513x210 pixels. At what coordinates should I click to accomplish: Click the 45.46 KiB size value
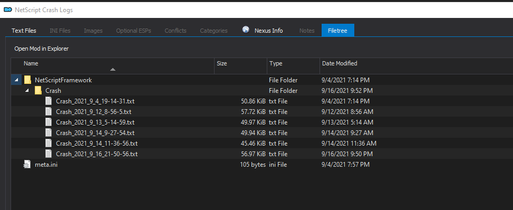pyautogui.click(x=253, y=143)
